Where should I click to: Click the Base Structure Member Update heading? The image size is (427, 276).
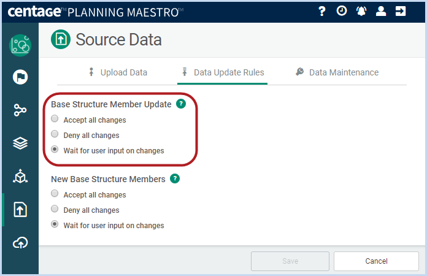[111, 104]
